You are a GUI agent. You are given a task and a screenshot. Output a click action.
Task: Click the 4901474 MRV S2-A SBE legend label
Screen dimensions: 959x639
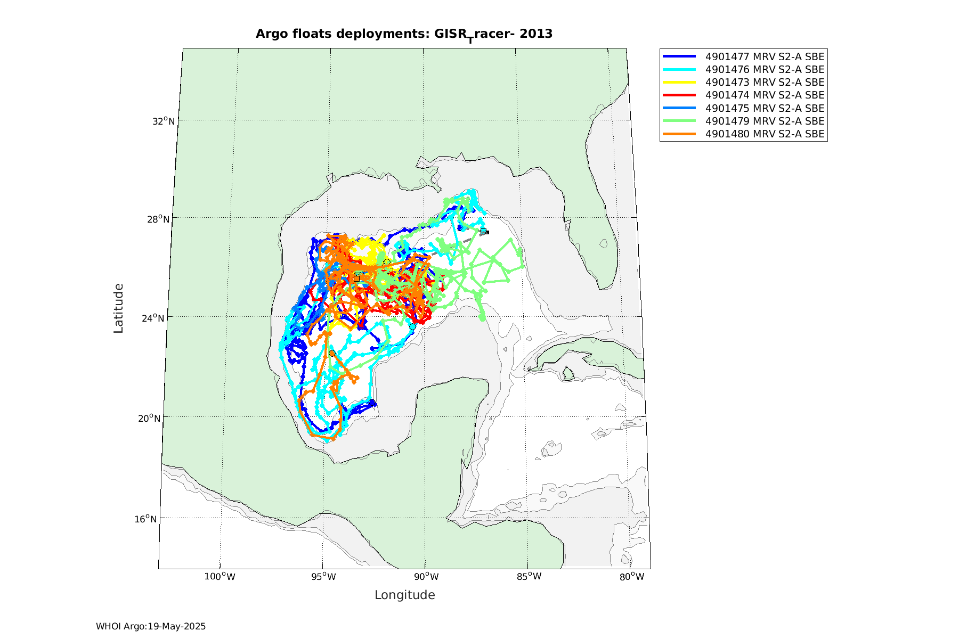pyautogui.click(x=765, y=95)
